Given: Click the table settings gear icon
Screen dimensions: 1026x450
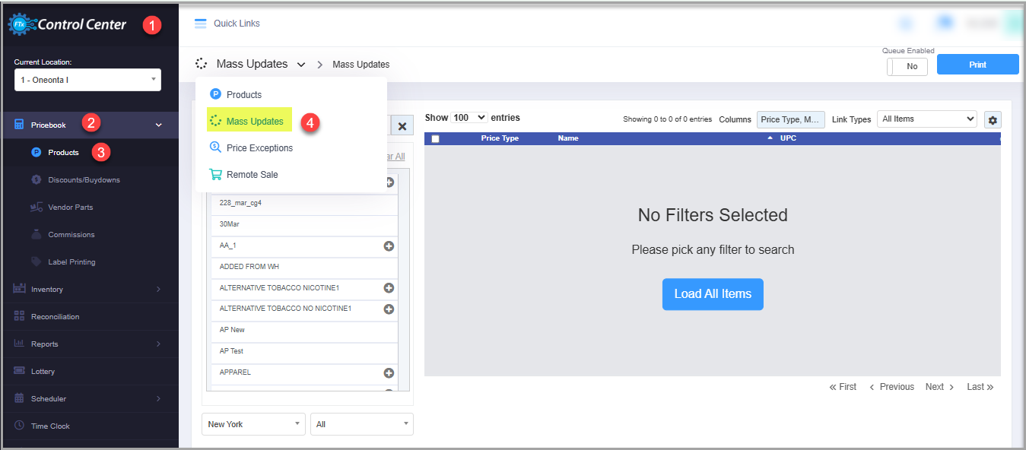Looking at the screenshot, I should (x=993, y=120).
